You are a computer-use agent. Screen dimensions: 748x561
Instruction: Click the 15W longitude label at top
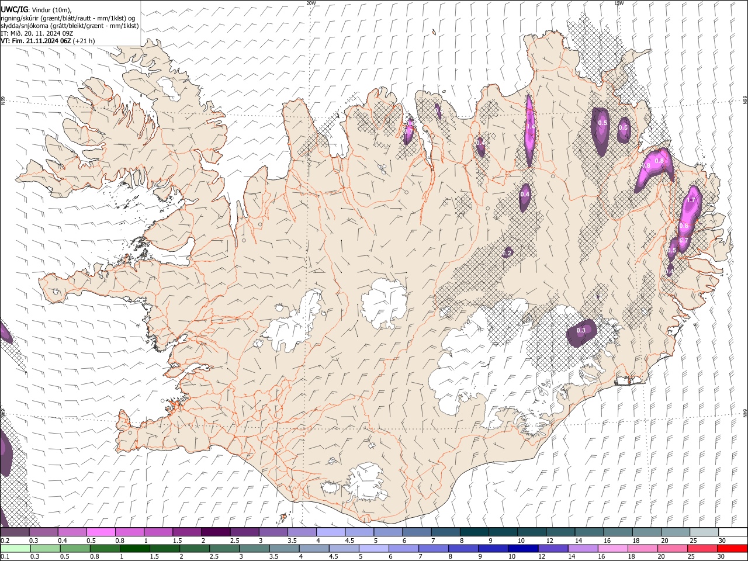(x=619, y=3)
